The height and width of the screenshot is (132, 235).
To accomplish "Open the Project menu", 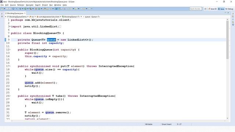I will [x=45, y=5].
